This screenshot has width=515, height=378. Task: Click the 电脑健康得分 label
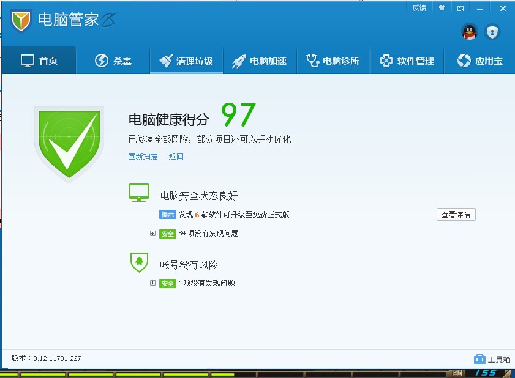[x=169, y=120]
